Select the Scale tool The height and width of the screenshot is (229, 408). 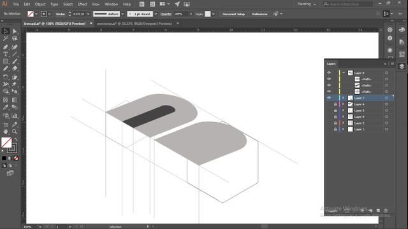click(x=15, y=77)
